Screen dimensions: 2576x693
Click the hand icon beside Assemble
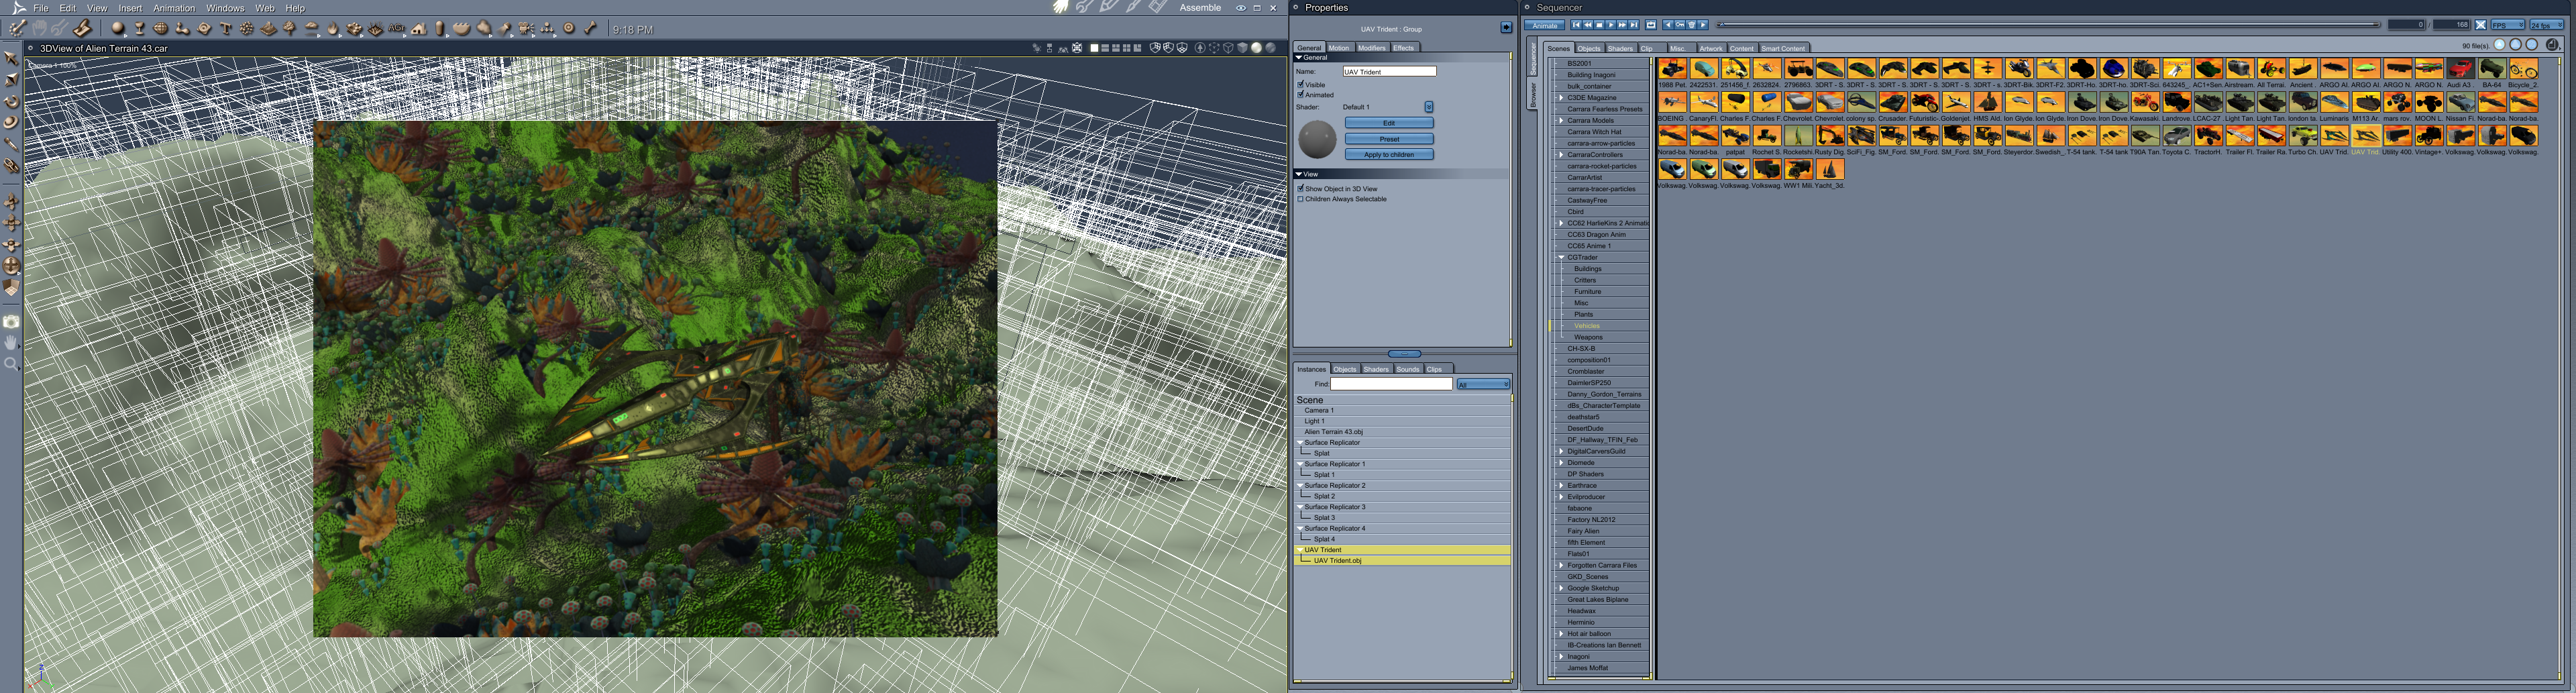coord(1061,7)
